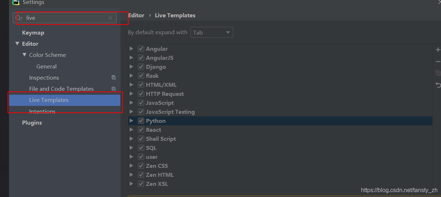The image size is (441, 197).
Task: Click the PyCharm logo in title bar
Action: coord(15,2)
